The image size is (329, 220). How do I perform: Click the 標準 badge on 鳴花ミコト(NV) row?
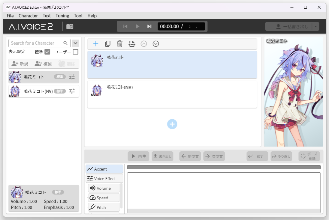tap(60, 91)
